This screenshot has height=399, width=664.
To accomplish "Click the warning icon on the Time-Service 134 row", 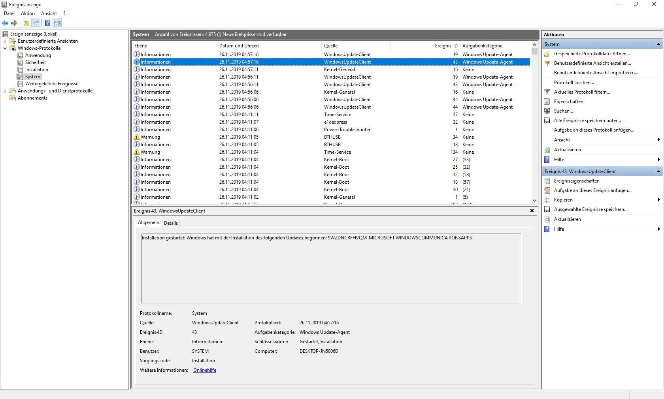I will point(137,152).
